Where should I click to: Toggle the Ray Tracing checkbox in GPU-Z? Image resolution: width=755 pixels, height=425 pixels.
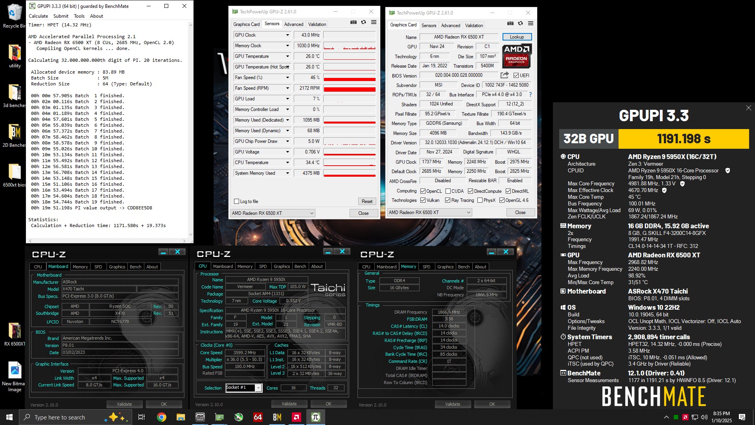(x=447, y=200)
